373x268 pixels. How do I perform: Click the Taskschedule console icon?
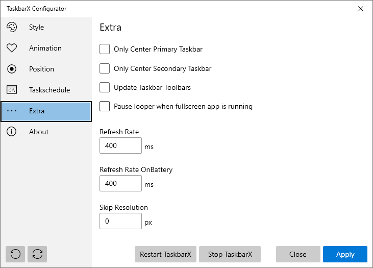[12, 90]
